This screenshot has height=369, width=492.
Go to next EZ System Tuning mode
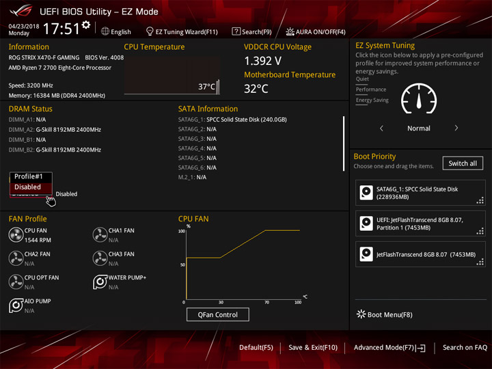pyautogui.click(x=456, y=128)
